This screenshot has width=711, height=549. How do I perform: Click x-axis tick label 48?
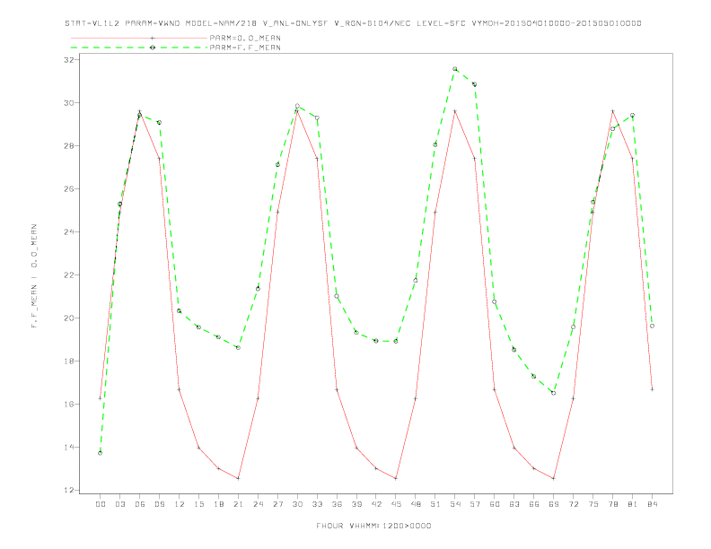click(x=416, y=504)
